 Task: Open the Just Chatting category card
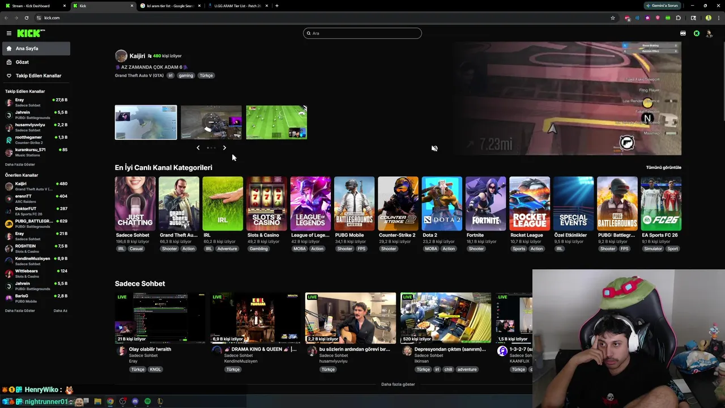pyautogui.click(x=135, y=203)
